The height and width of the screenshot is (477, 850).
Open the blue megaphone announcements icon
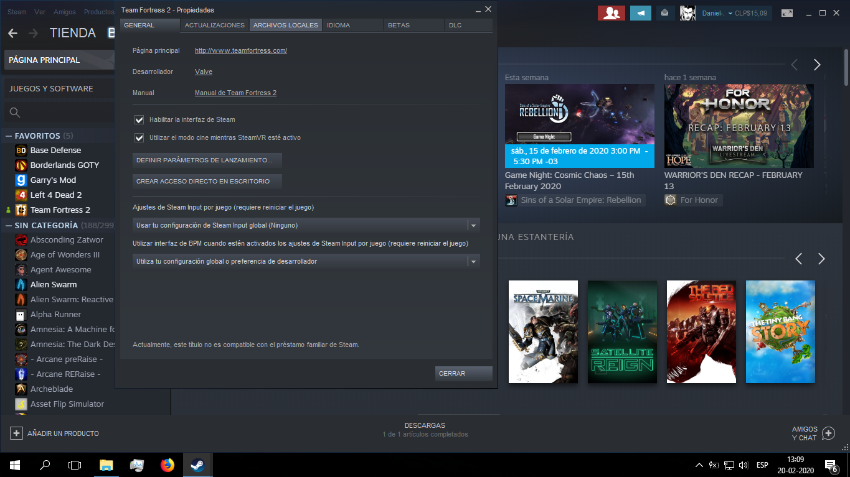pyautogui.click(x=640, y=12)
